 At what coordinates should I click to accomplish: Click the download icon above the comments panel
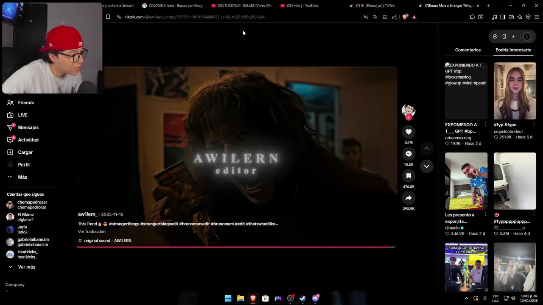pyautogui.click(x=513, y=36)
